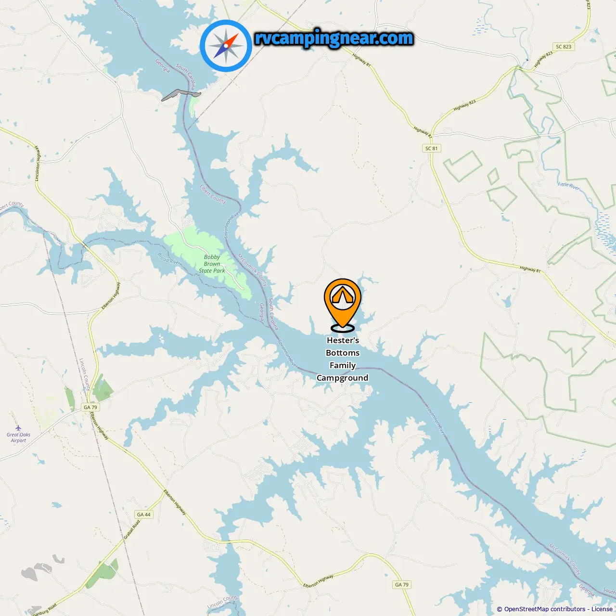Click the lower GA 79 shield near Elberton Highway
This screenshot has width=616, height=616.
point(402,585)
